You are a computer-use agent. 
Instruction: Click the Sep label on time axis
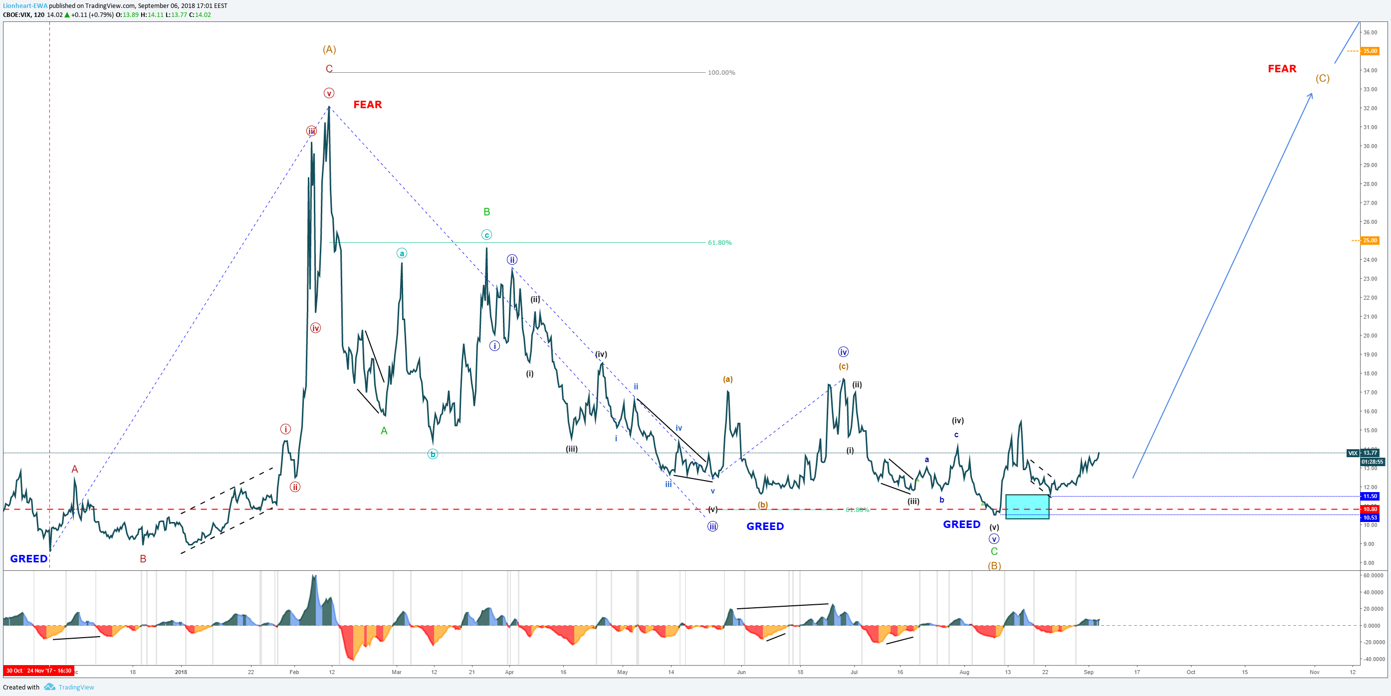(x=1089, y=672)
